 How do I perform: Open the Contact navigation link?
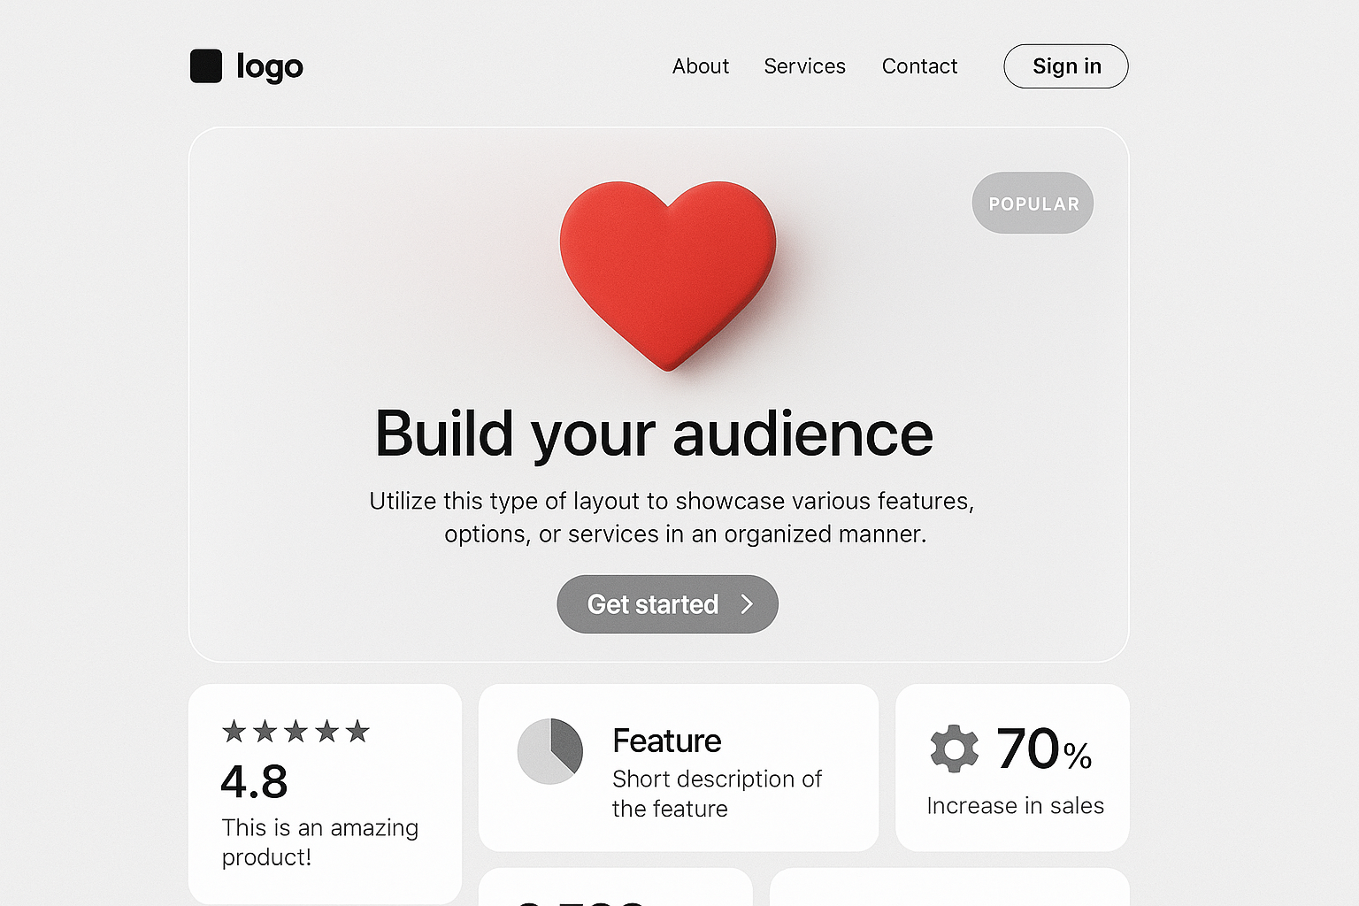pyautogui.click(x=919, y=66)
